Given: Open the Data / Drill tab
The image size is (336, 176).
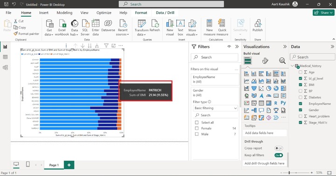Looking at the screenshot, I should [x=165, y=13].
